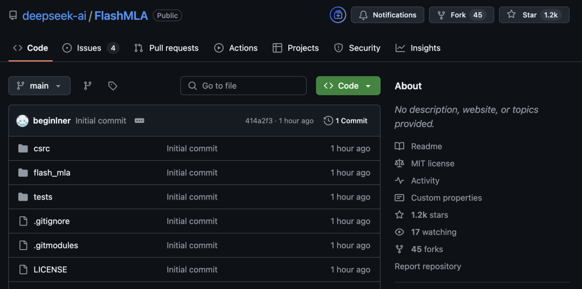Fork the repository

461,15
